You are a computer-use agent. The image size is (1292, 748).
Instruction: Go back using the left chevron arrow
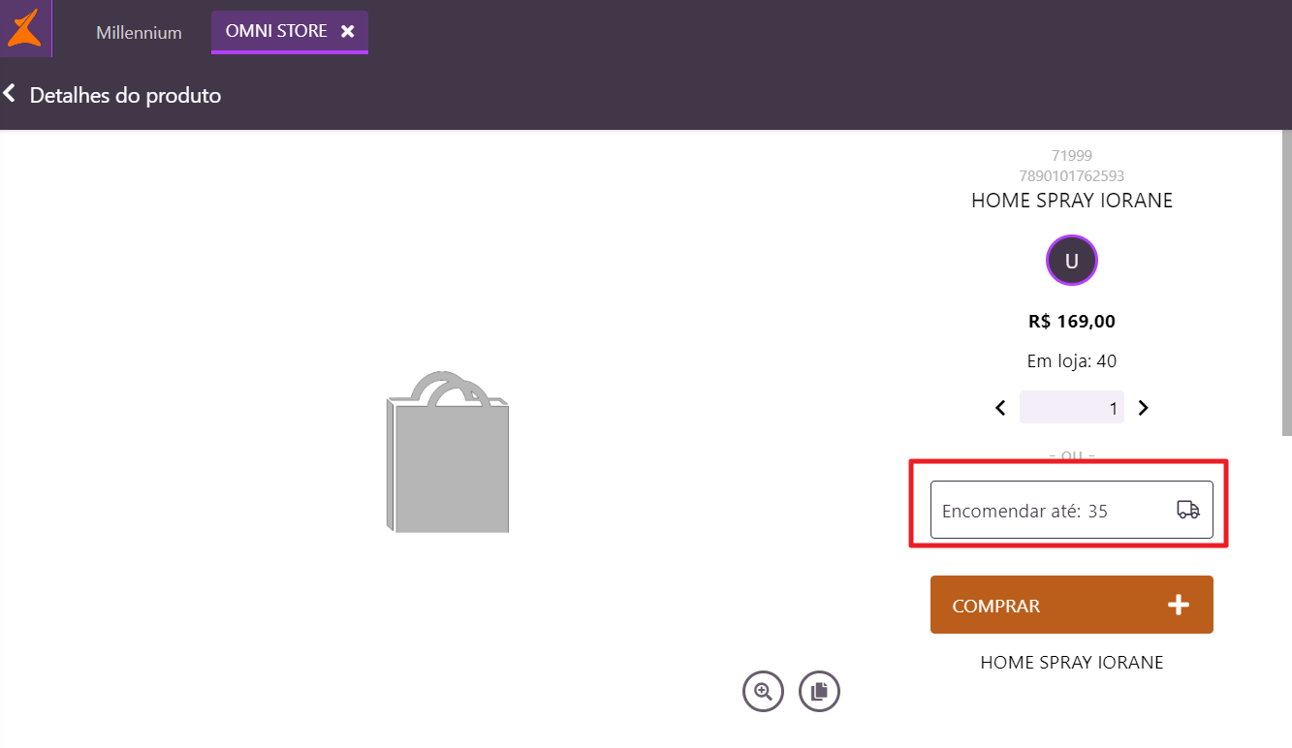10,94
